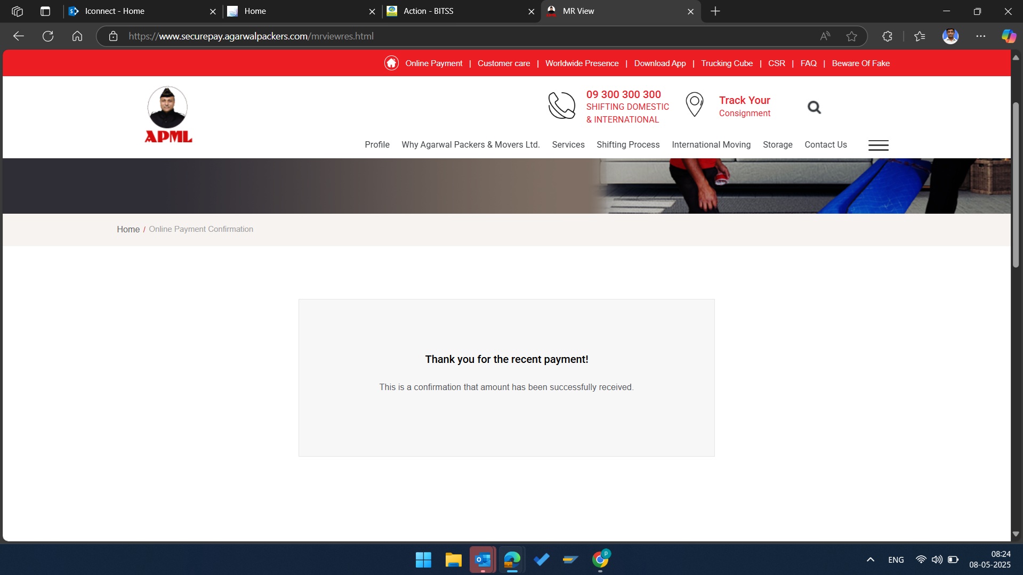Reload the page with refresh icon
Image resolution: width=1023 pixels, height=575 pixels.
tap(48, 36)
